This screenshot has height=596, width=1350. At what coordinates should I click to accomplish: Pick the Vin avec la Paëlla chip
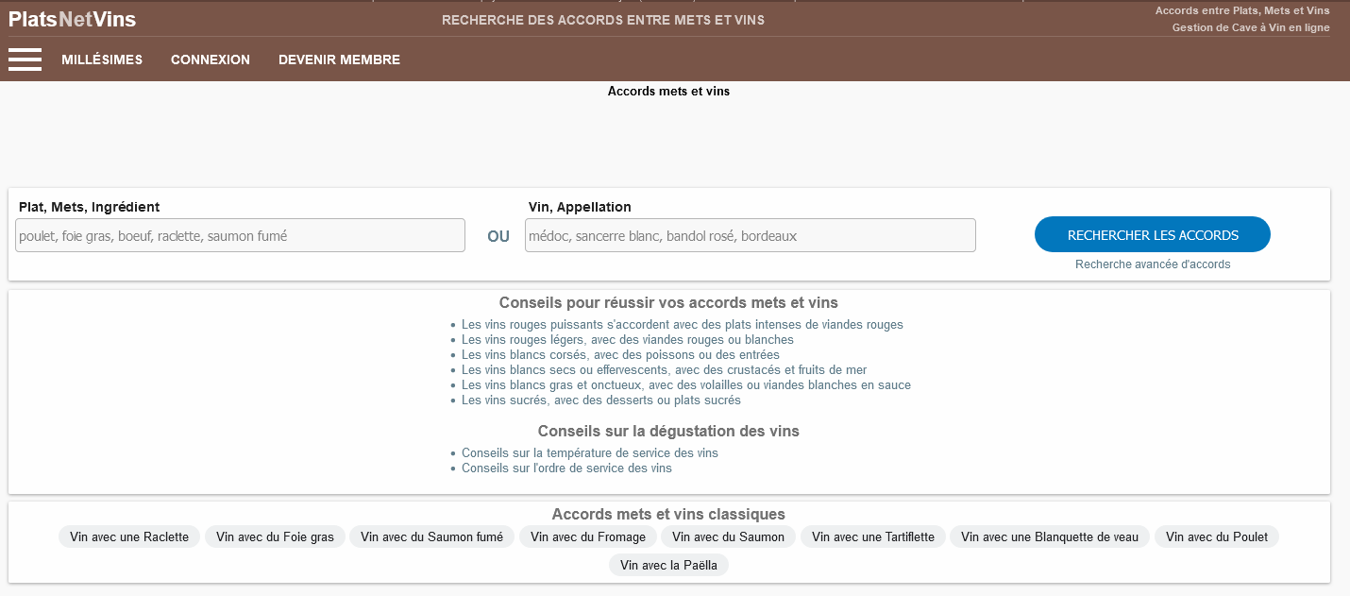[x=669, y=566]
